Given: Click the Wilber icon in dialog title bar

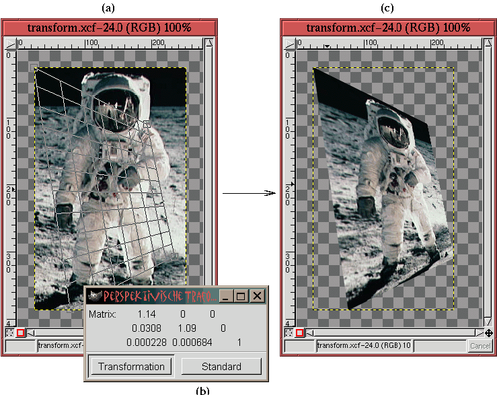Looking at the screenshot, I should (x=94, y=295).
